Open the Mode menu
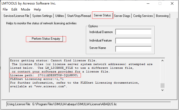 pyautogui.click(x=25, y=10)
